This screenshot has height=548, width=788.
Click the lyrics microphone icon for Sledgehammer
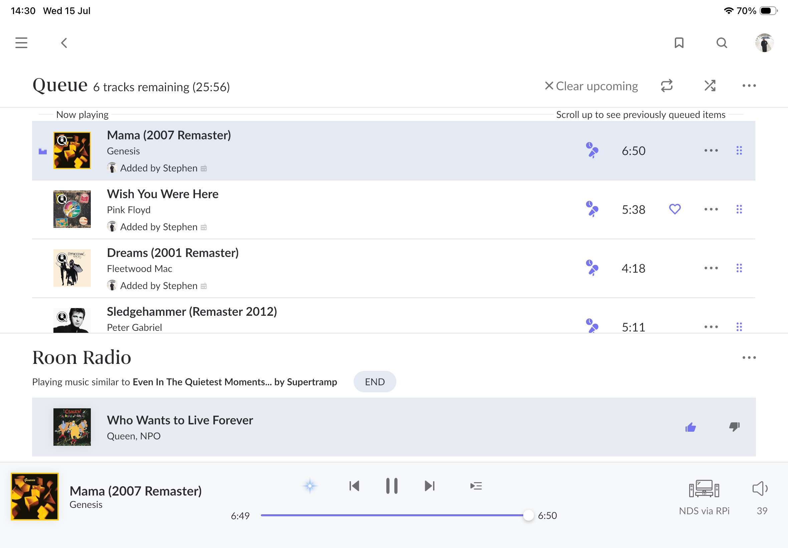pos(592,326)
